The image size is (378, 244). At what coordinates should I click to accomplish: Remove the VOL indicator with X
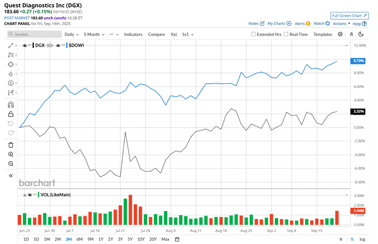point(25,195)
